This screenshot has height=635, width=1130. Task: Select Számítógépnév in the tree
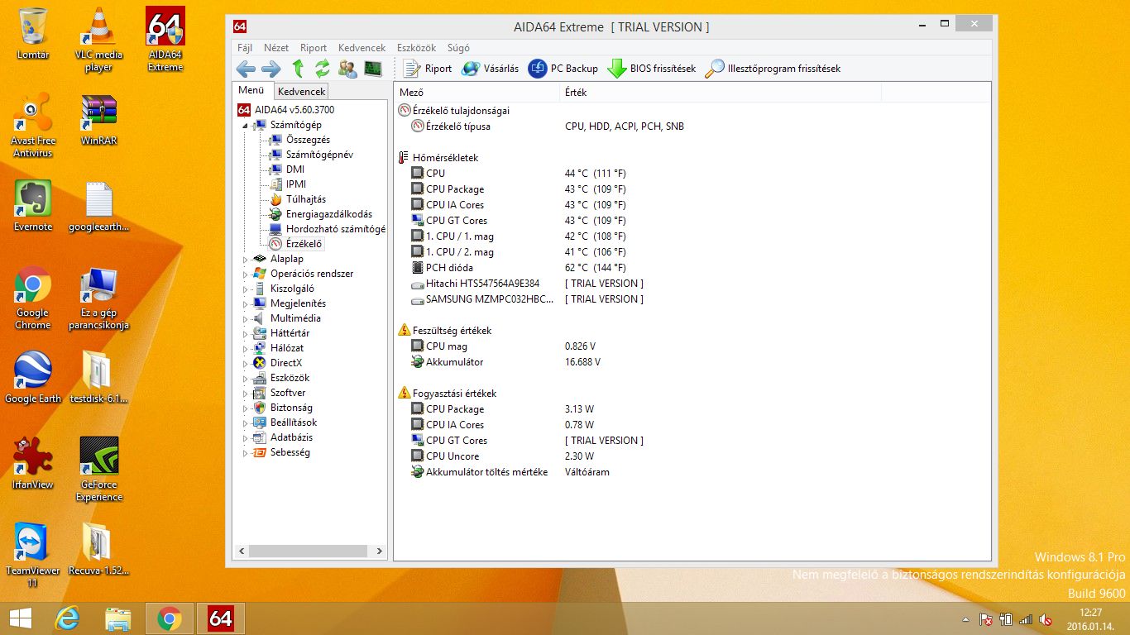point(319,155)
